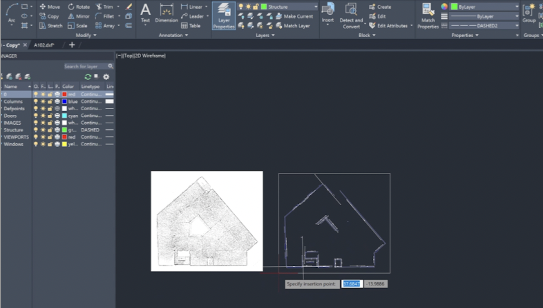This screenshot has width=543, height=308.
Task: Select the Text annotation tool
Action: [x=145, y=13]
